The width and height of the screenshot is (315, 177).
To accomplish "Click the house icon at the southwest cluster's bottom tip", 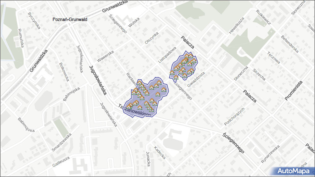I will [x=151, y=109].
